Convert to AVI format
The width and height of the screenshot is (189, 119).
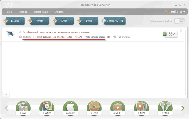tap(23, 108)
